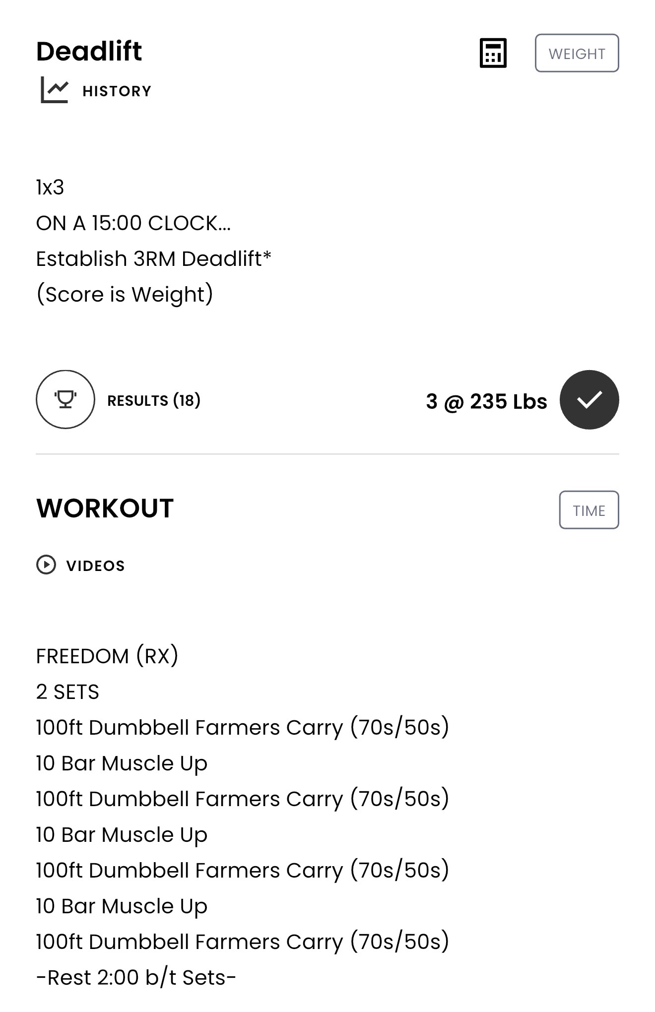This screenshot has height=1012, width=655.
Task: Click the history line chart icon
Action: click(x=55, y=90)
